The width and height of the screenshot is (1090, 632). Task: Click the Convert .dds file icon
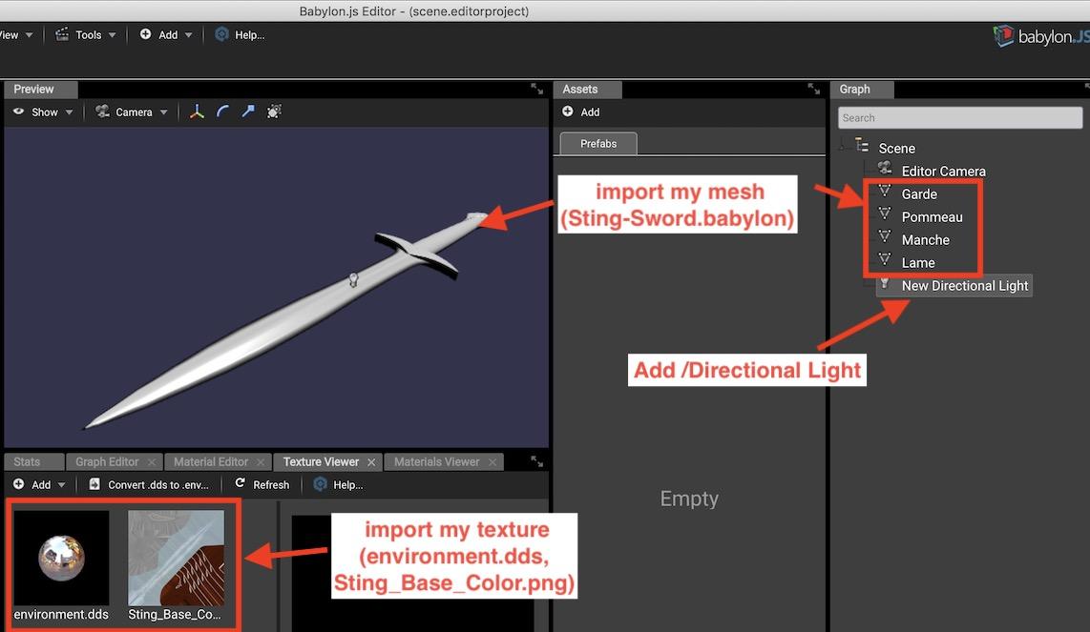point(94,484)
